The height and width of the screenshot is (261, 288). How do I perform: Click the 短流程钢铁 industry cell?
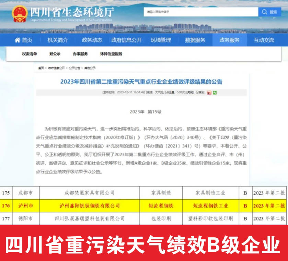tap(161, 206)
